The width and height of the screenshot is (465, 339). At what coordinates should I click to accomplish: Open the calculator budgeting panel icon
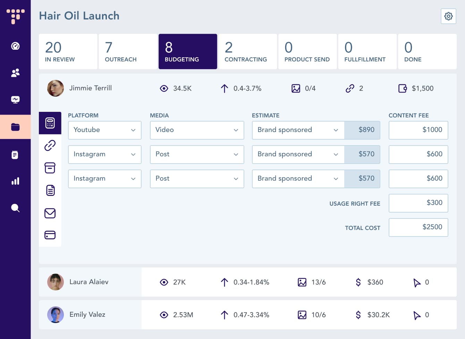[x=50, y=123]
